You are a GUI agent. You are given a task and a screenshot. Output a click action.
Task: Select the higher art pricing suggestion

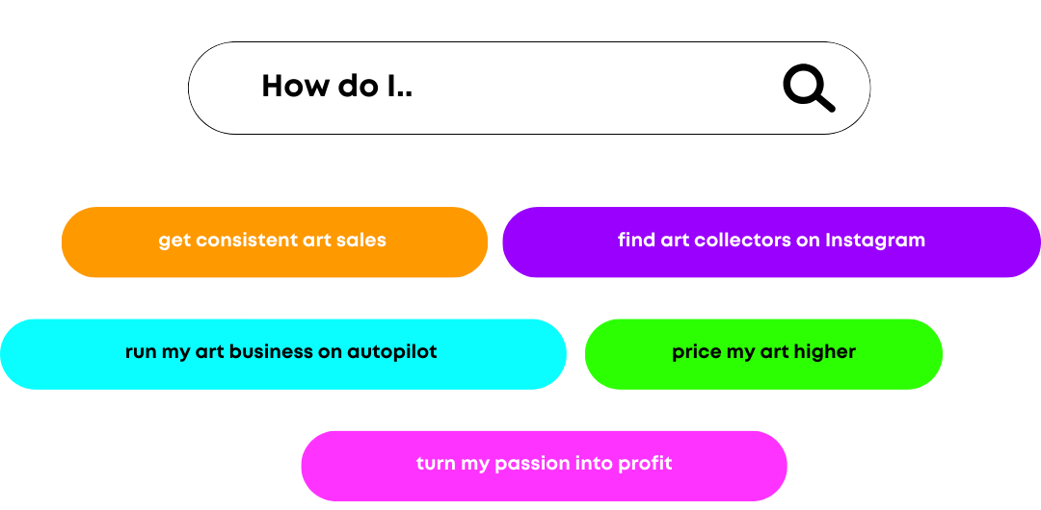pos(763,353)
